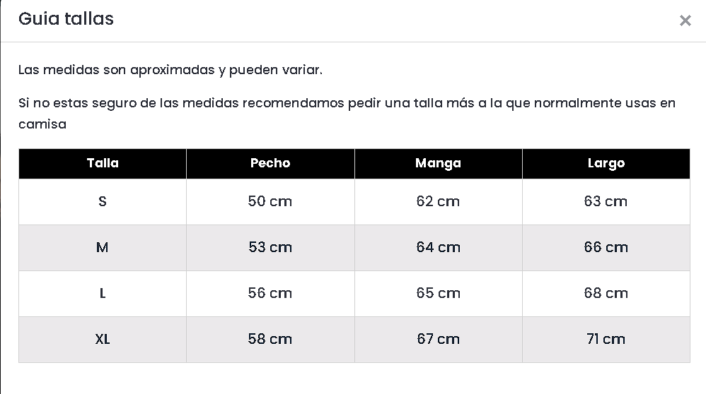Click the 50 cm chest measurement cell

pyautogui.click(x=270, y=201)
